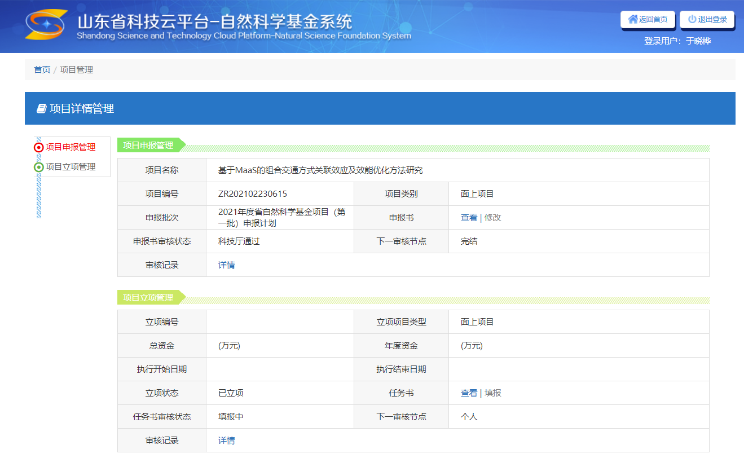Open 详情 in 项目立项管理 审核记录
Screen dimensions: 744x458
(x=227, y=441)
